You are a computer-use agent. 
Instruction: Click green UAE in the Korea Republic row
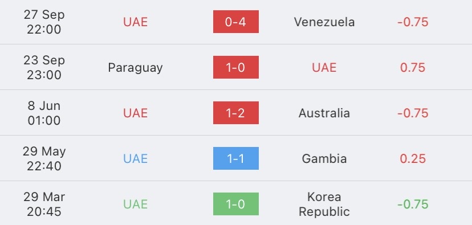click(x=135, y=204)
